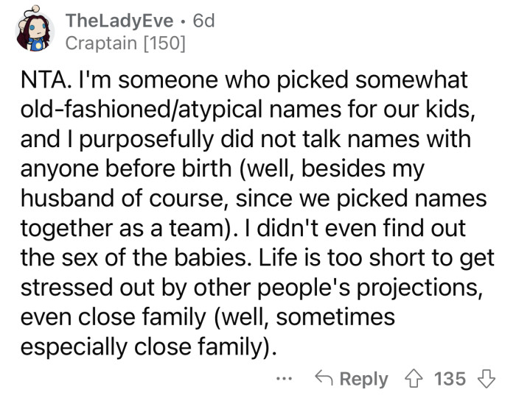This screenshot has height=398, width=516.
Task: Downvote TheLadyEve's comment
Action: (484, 379)
